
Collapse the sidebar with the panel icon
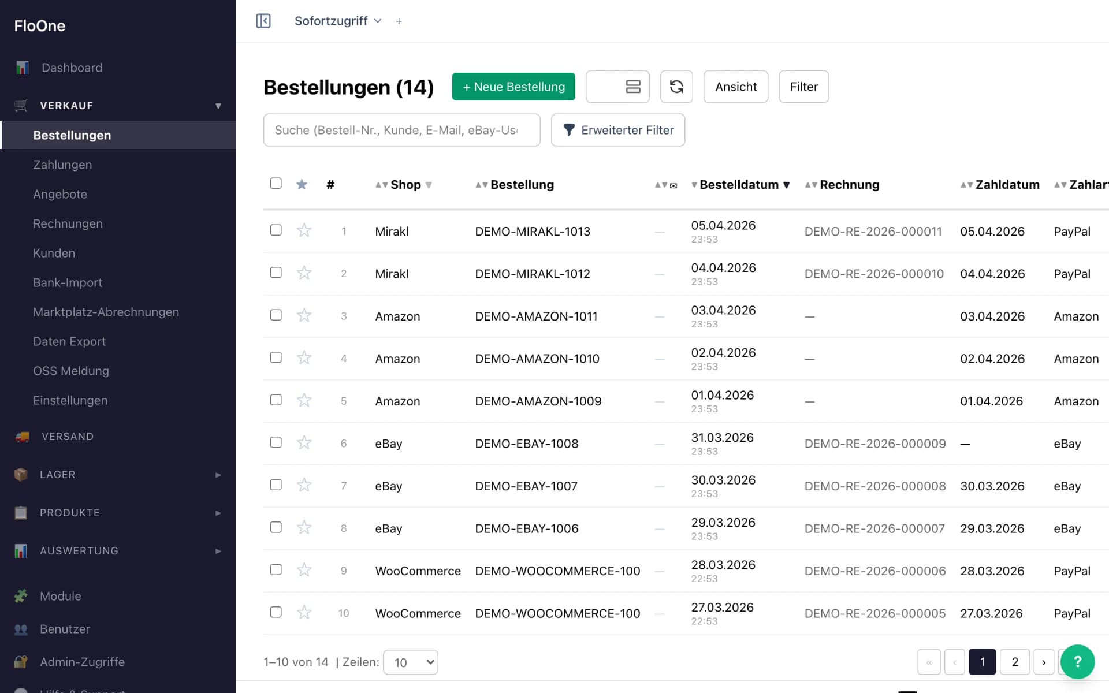point(263,21)
